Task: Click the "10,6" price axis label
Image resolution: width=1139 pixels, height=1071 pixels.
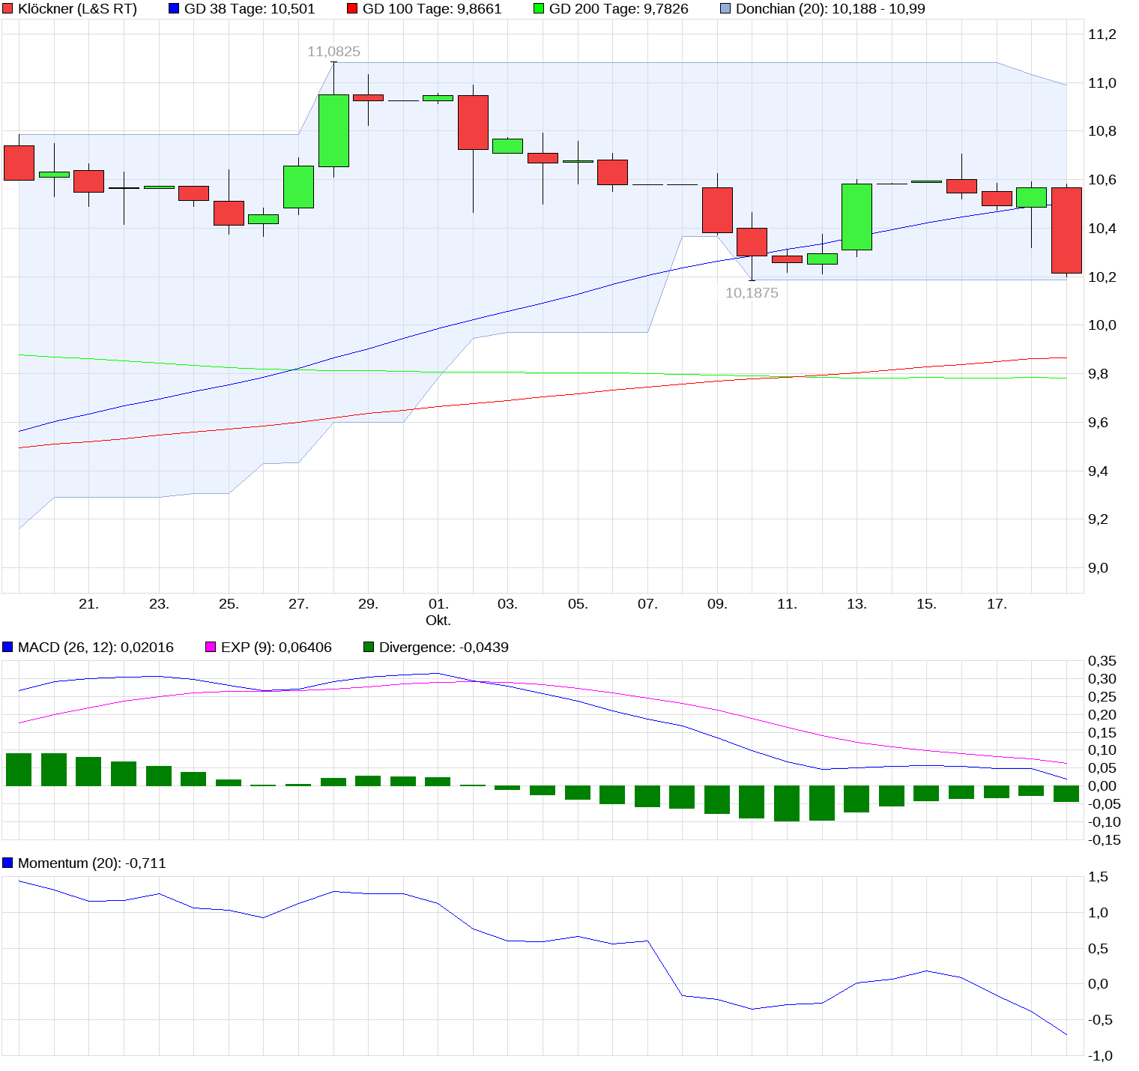Action: click(x=1102, y=180)
